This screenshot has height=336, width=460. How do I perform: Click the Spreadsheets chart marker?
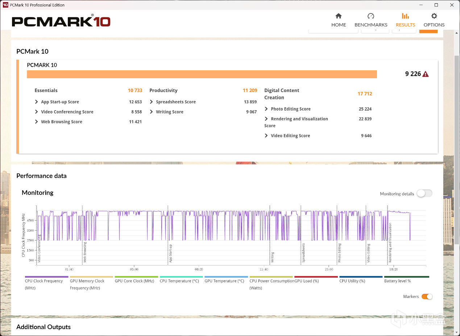point(303,253)
